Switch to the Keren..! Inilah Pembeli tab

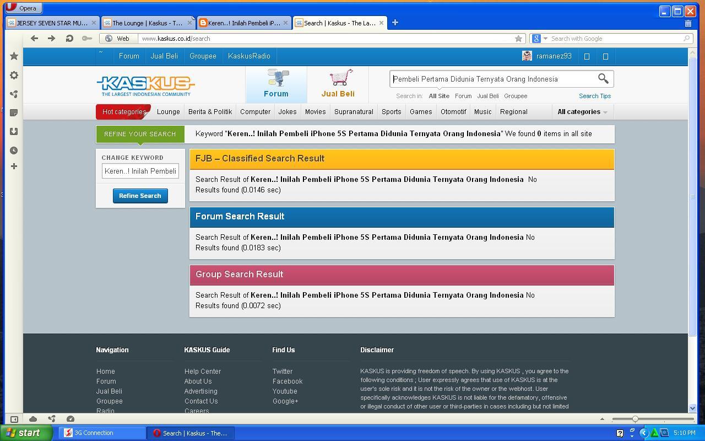pos(243,23)
